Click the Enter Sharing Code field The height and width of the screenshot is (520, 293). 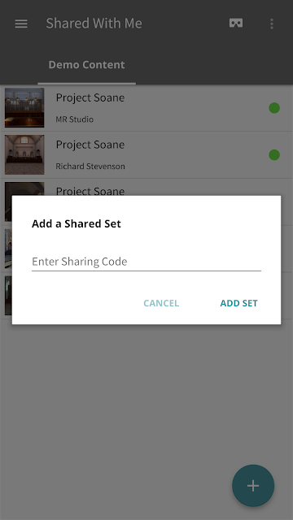146,262
